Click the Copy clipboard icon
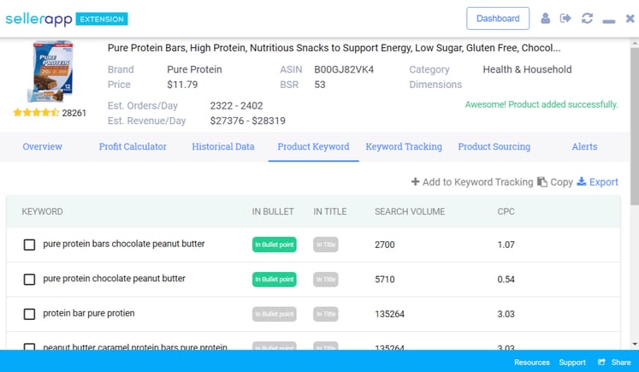This screenshot has width=639, height=372. tap(542, 181)
